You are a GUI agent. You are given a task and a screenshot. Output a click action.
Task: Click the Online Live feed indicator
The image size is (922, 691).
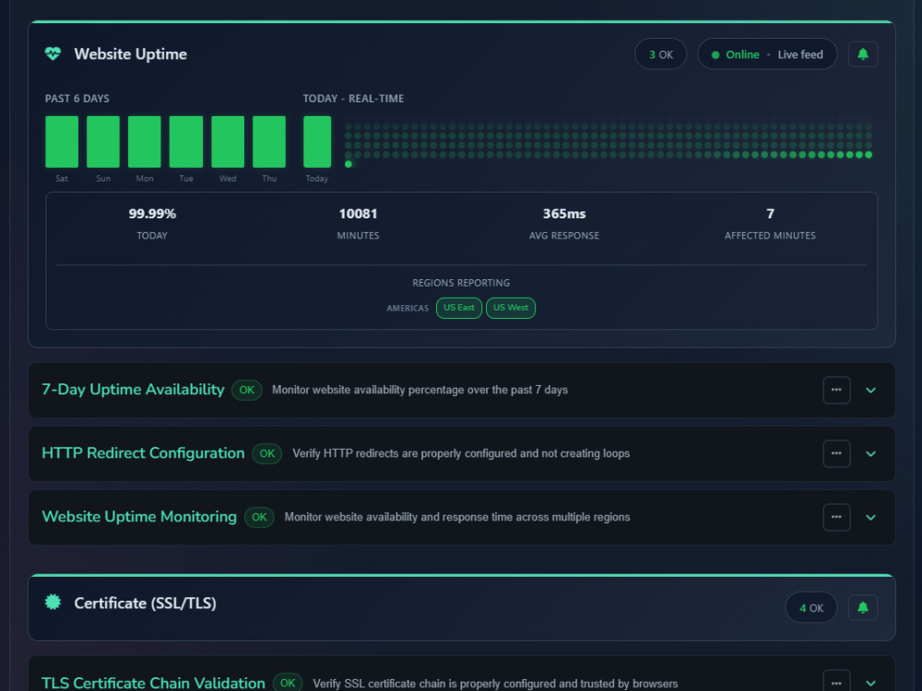[767, 54]
